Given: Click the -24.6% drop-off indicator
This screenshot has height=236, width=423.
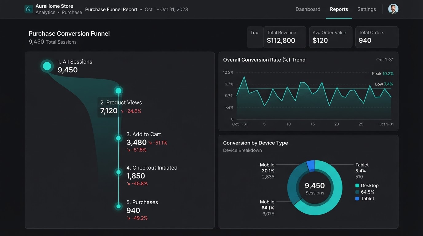Looking at the screenshot, I should tap(131, 111).
